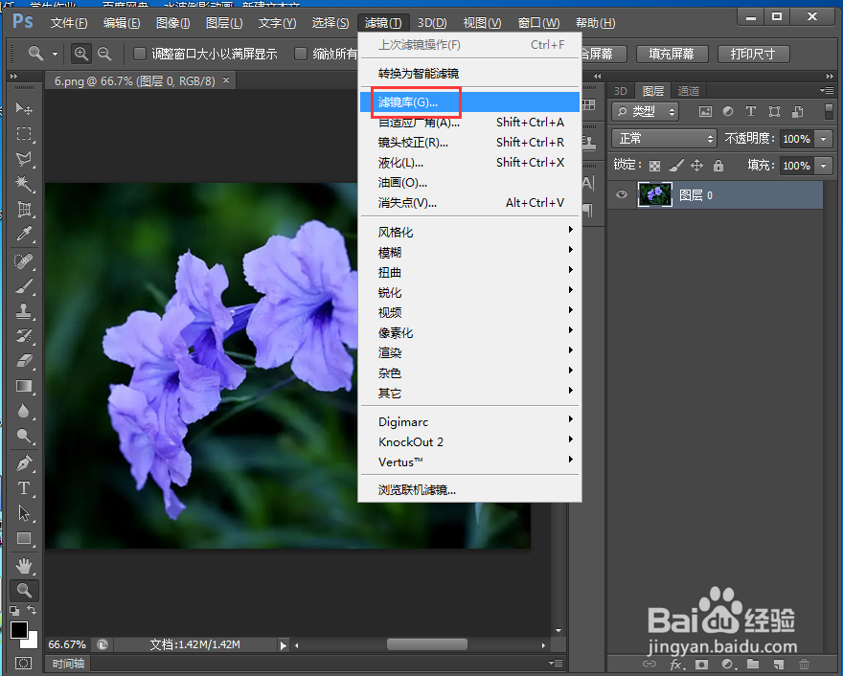Enable resize windows to fit checkbox
Screen dimensions: 843x676
(140, 54)
